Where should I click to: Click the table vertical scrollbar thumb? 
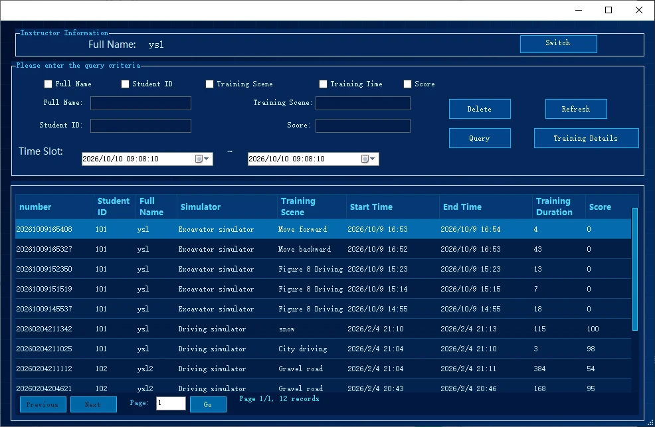[x=635, y=269]
